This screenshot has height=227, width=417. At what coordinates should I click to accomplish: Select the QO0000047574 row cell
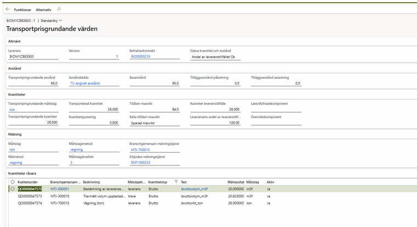[31, 202]
